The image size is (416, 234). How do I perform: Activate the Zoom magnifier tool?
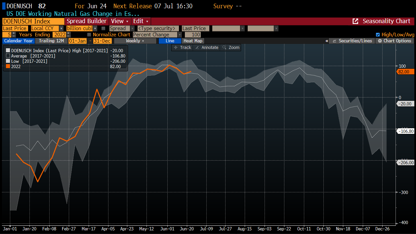pos(225,48)
